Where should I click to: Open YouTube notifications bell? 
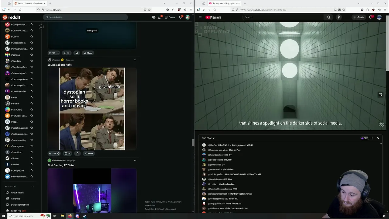pos(370,17)
